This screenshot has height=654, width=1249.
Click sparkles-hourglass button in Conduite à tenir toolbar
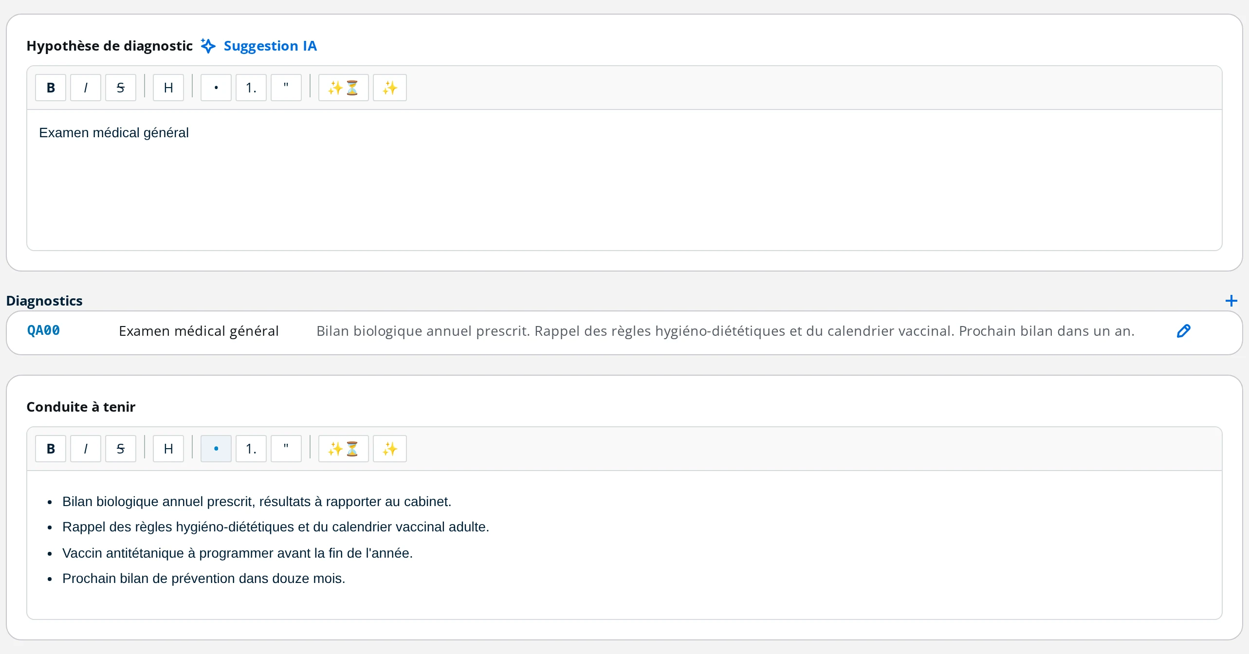(x=344, y=449)
